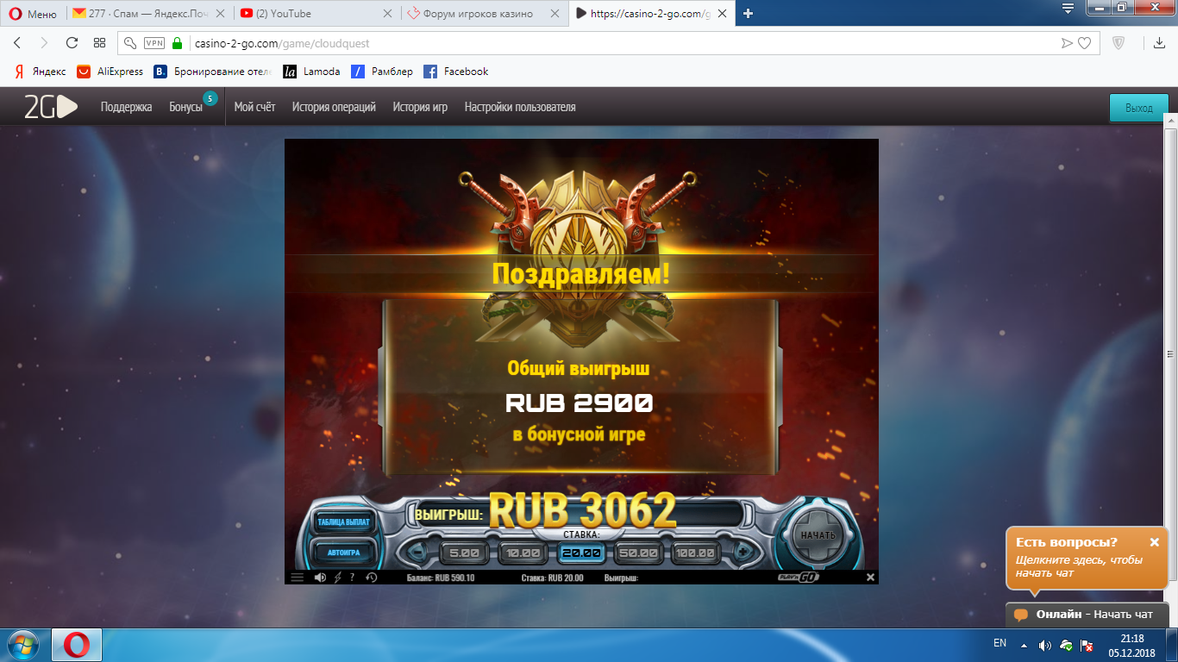Open game history clock icon

tap(372, 578)
